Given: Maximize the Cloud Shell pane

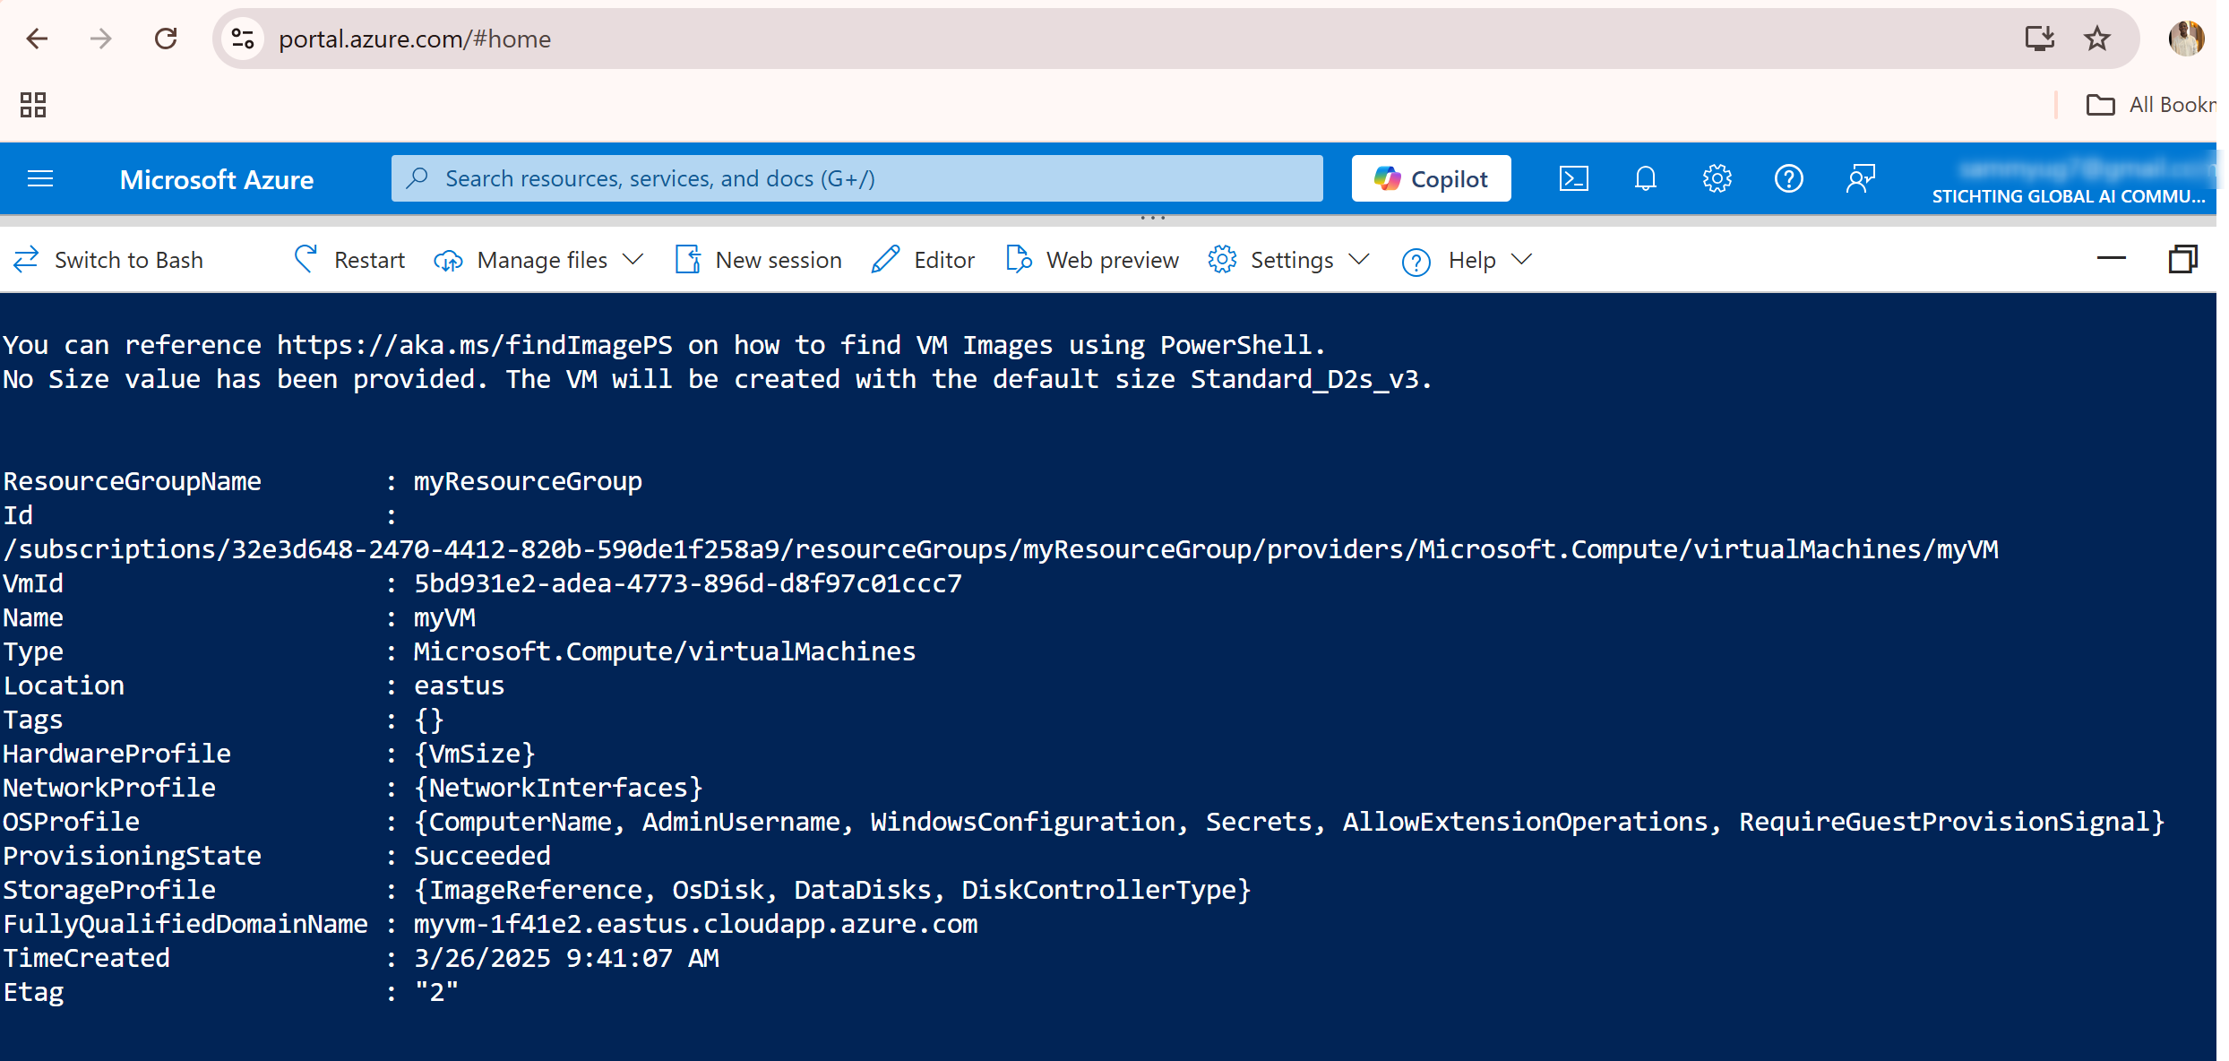Looking at the screenshot, I should [2183, 259].
